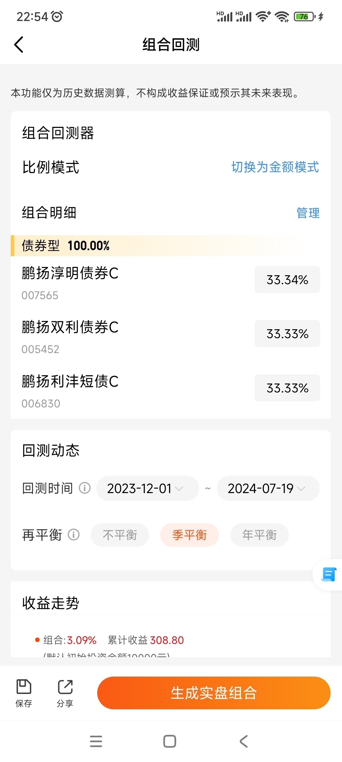Screen dimensions: 342x762
Task: Tap the Android recent apps menu icon
Action: click(96, 741)
